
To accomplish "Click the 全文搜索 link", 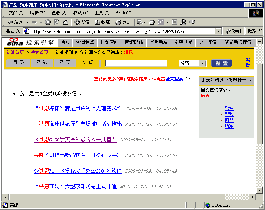I will [x=174, y=79].
